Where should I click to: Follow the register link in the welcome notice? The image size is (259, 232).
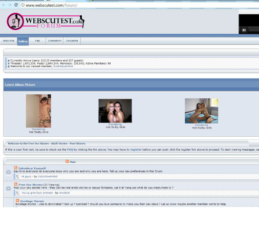click(136, 150)
